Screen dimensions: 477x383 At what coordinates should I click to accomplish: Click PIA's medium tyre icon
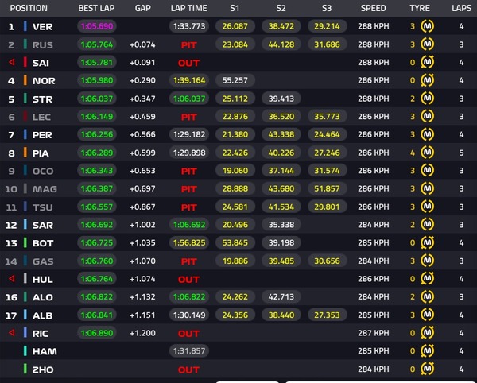point(427,153)
